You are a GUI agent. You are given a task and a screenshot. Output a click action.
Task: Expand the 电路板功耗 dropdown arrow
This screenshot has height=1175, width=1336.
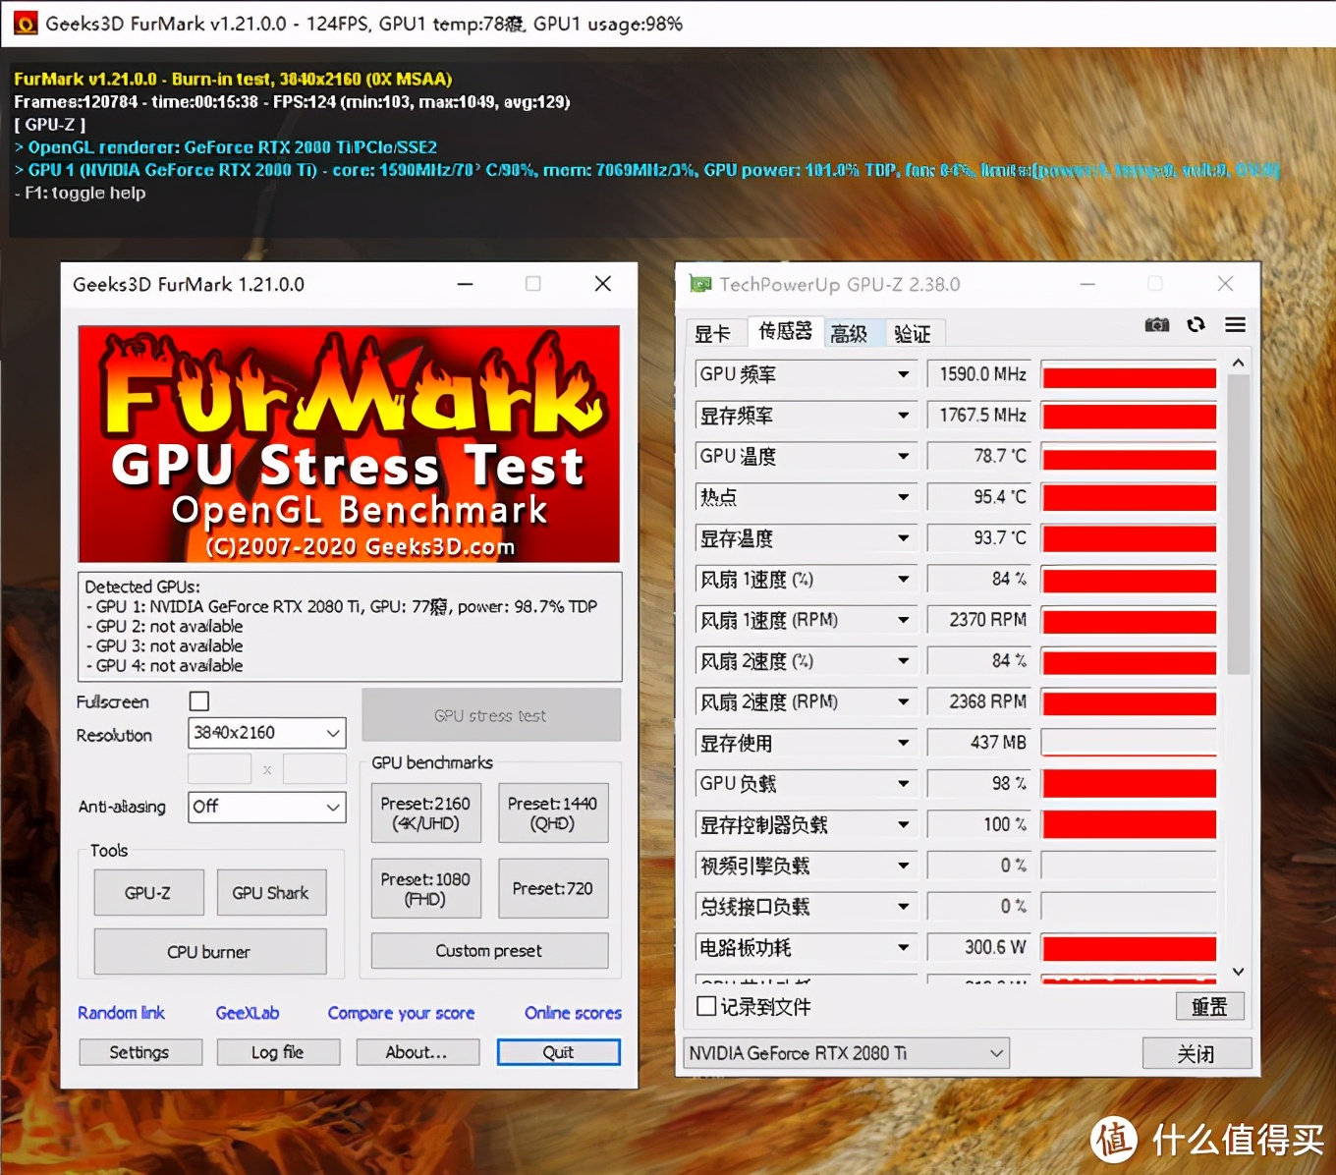903,948
